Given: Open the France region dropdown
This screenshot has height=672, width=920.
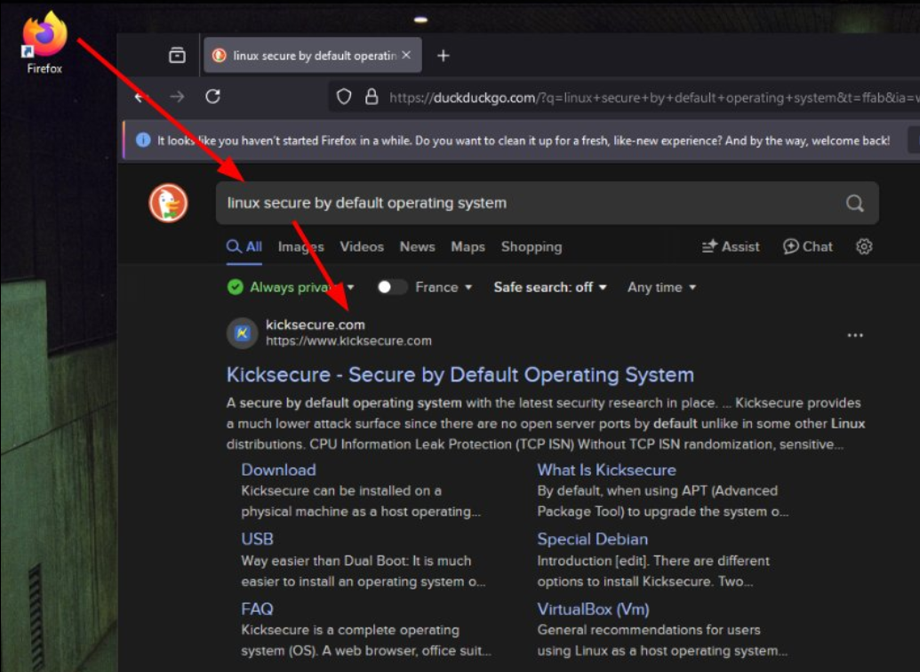Looking at the screenshot, I should tap(444, 287).
